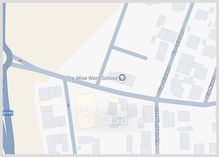The width and height of the screenshot is (219, 157).
Task: Click the left-pointing arrow near the roundabout
Action: (21, 61)
